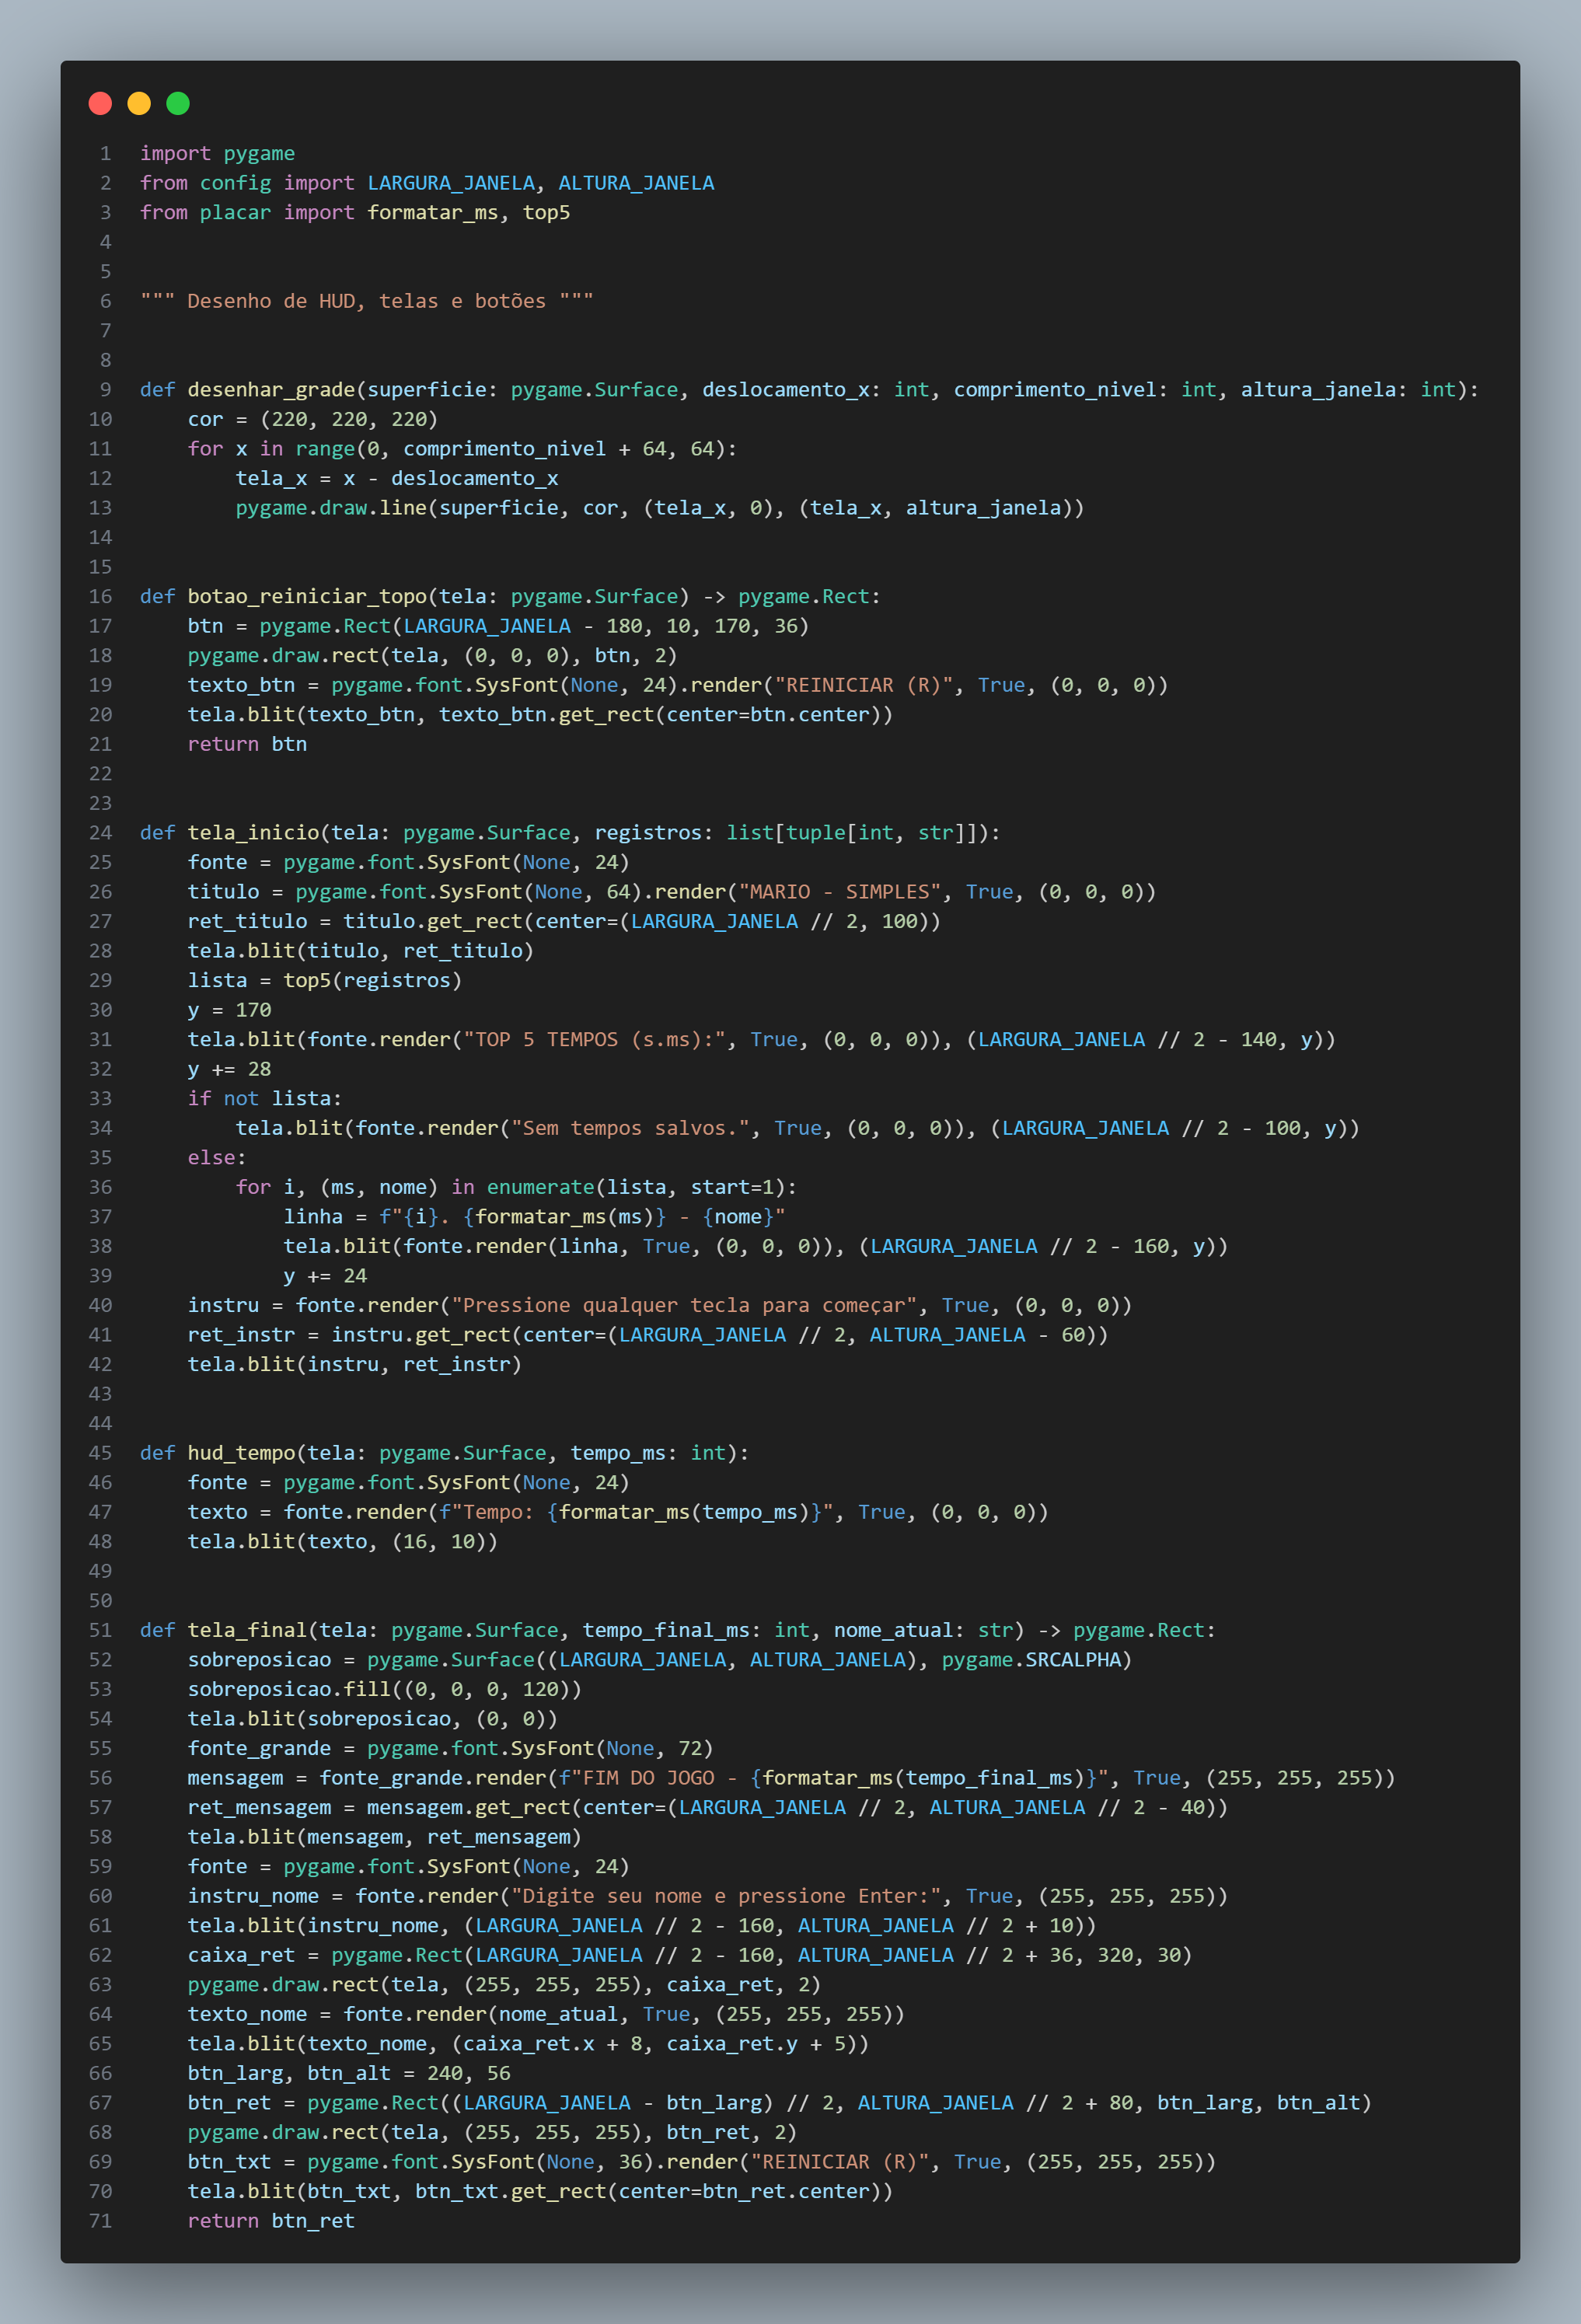Click the tela_inicio function definition name
Viewport: 1581px width, 2324px height.
(x=253, y=832)
